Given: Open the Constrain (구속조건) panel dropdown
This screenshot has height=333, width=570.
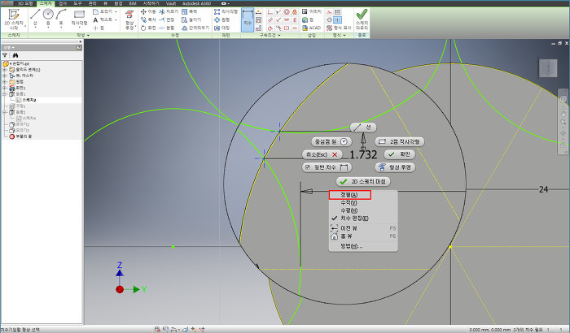Looking at the screenshot, I should [x=279, y=36].
